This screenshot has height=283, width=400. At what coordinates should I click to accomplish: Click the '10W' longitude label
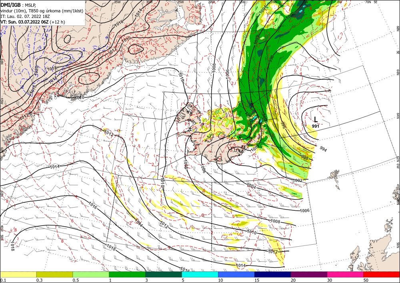[274, 2]
